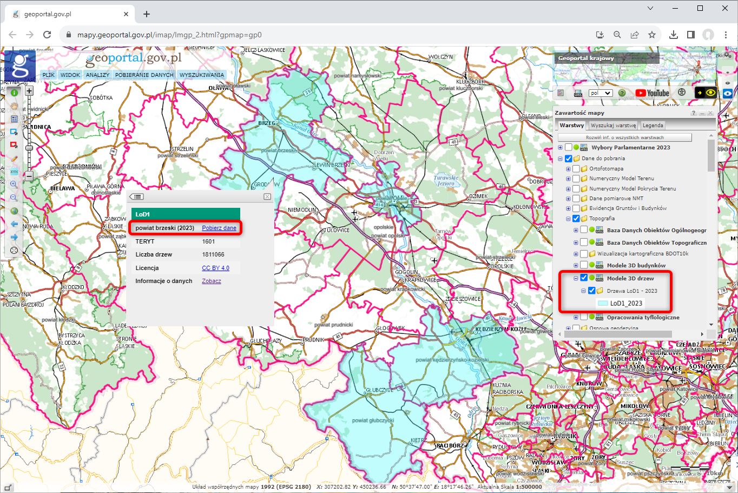738x493 pixels.
Task: Uncheck the Modele 3D drzew layer
Action: click(x=583, y=278)
